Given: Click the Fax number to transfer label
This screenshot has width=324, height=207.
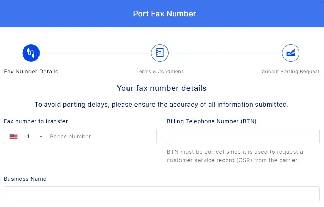Looking at the screenshot, I should pos(36,121).
